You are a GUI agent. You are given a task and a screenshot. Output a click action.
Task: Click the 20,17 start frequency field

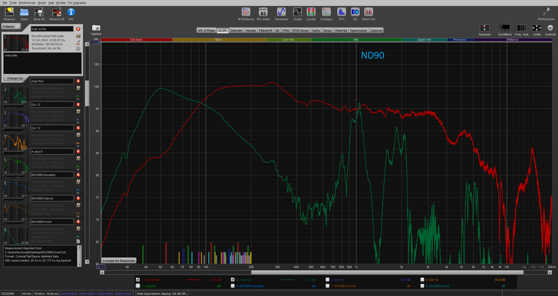(101, 267)
